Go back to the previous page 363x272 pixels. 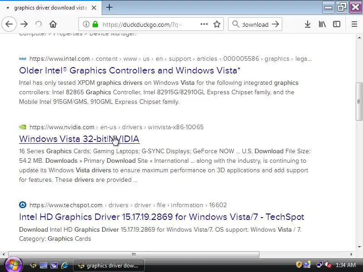pos(9,24)
